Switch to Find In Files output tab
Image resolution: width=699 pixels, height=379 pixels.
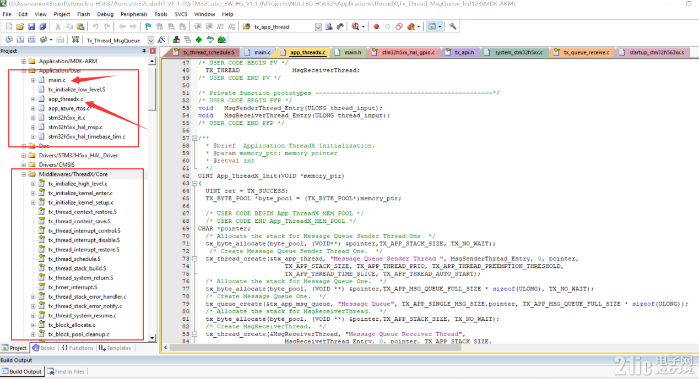click(x=65, y=371)
